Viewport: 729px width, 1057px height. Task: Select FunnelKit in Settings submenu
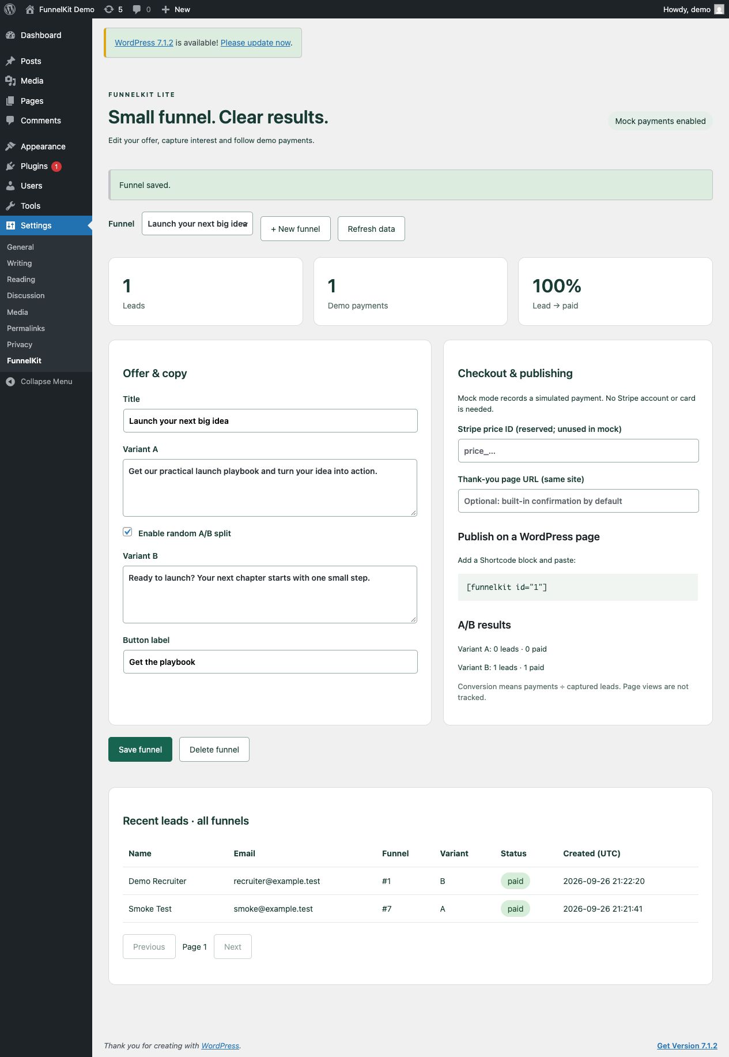(24, 360)
